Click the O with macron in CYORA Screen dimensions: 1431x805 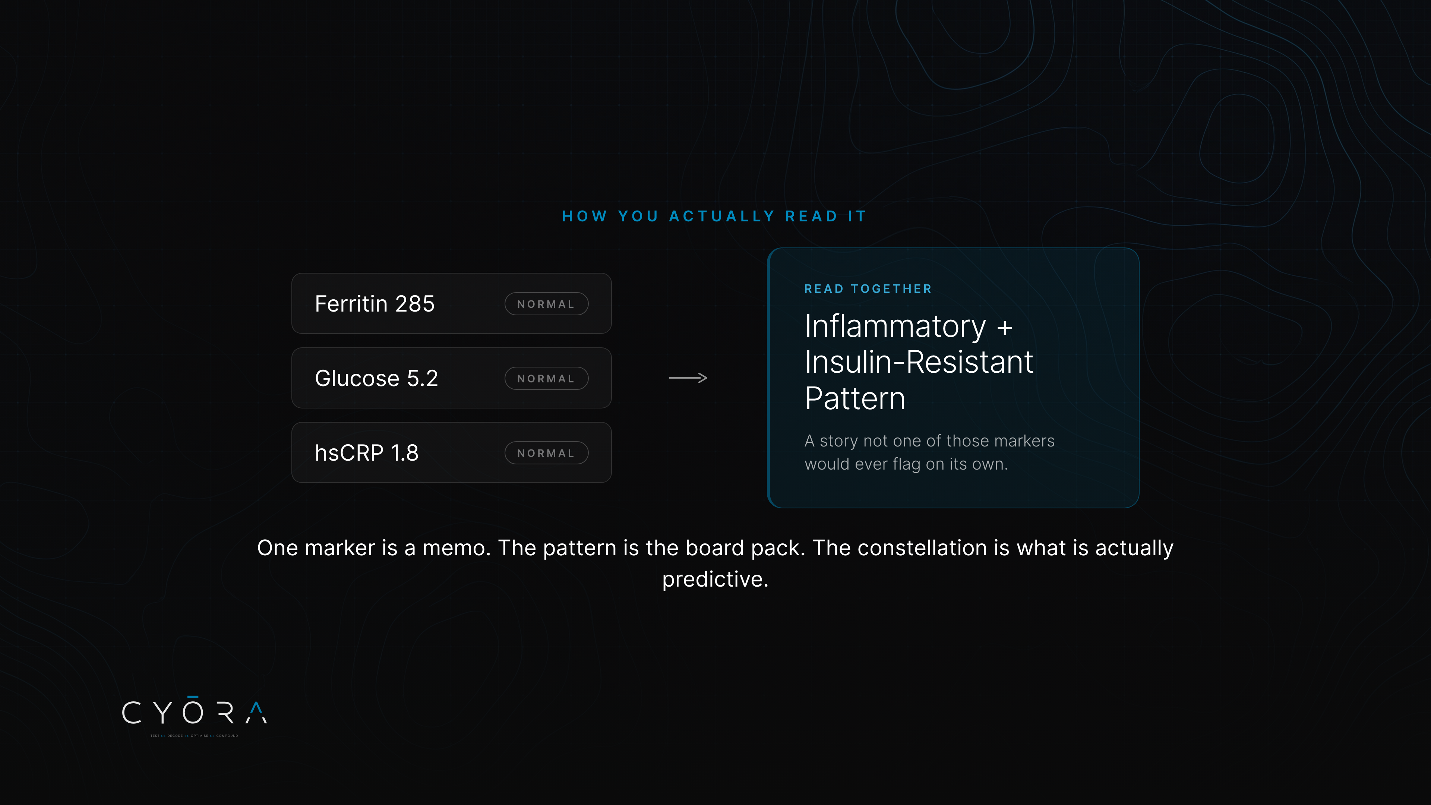[x=193, y=710]
